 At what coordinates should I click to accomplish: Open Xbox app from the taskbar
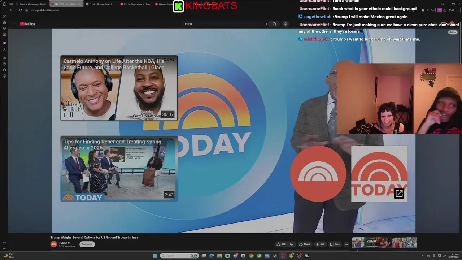pyautogui.click(x=259, y=256)
